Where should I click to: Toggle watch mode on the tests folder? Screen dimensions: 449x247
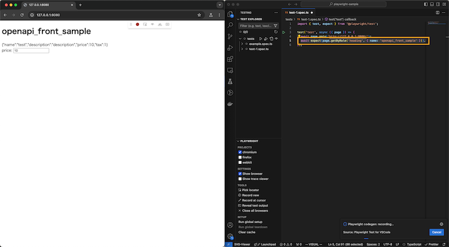click(277, 39)
